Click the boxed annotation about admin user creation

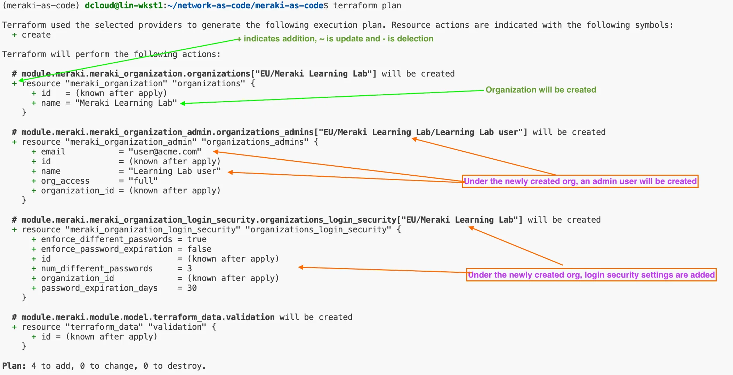tap(580, 181)
